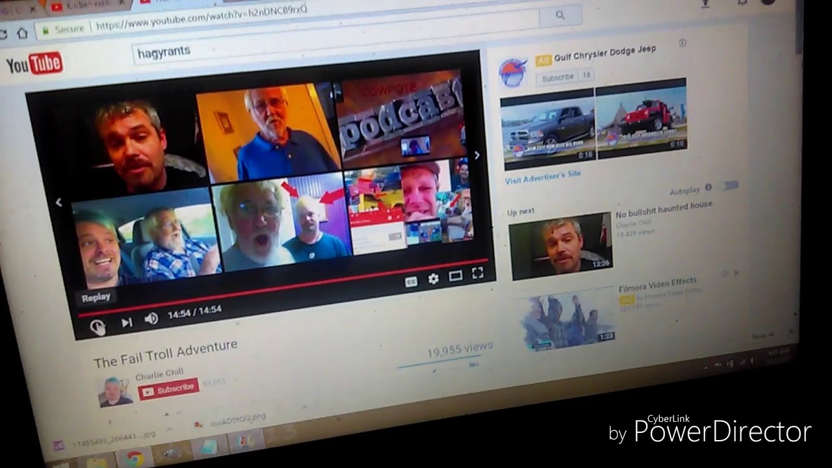This screenshot has height=468, width=832.
Task: Click the browser reload icon
Action: tap(3, 34)
